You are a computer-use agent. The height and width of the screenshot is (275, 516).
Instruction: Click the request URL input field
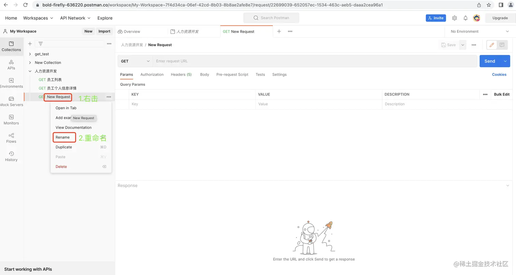(315, 61)
